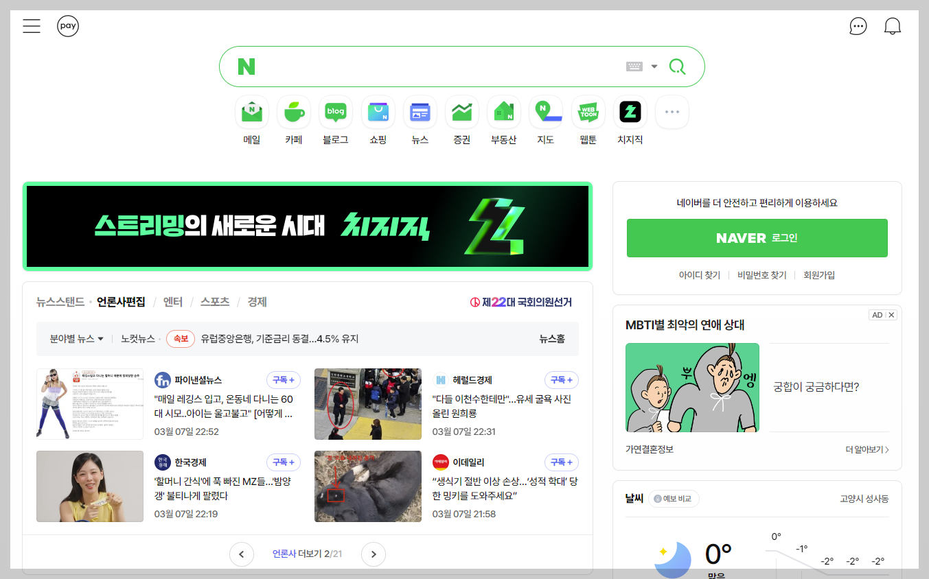
Task: Expand the 분야별 뉴스 dropdown
Action: (76, 339)
